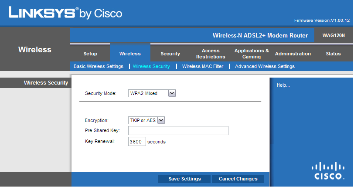This screenshot has height=187, width=354.
Task: Switch to Applications & Gaming tab
Action: pos(252,54)
